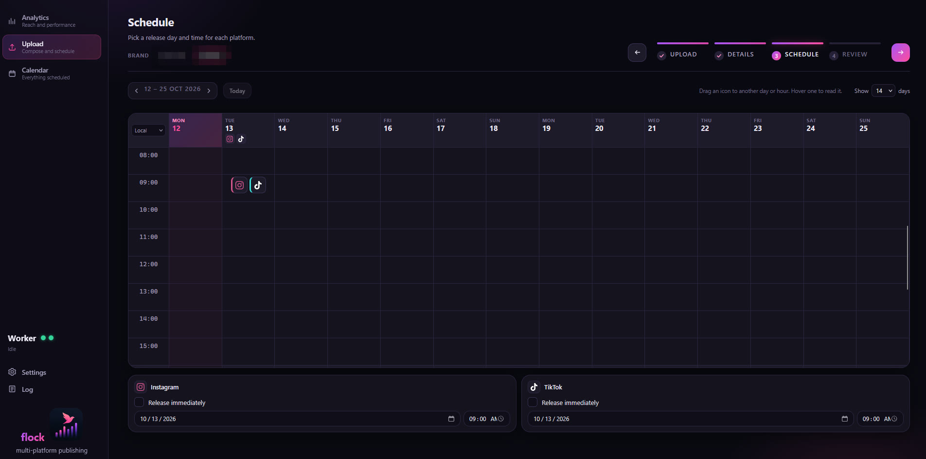Viewport: 926px width, 459px height.
Task: Click the Instagram release date field
Action: (297, 419)
